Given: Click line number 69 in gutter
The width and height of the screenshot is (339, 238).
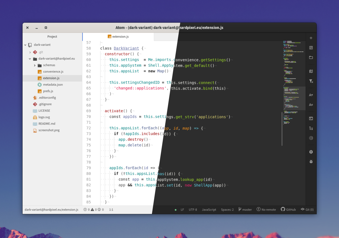Looking at the screenshot, I should [88, 111].
